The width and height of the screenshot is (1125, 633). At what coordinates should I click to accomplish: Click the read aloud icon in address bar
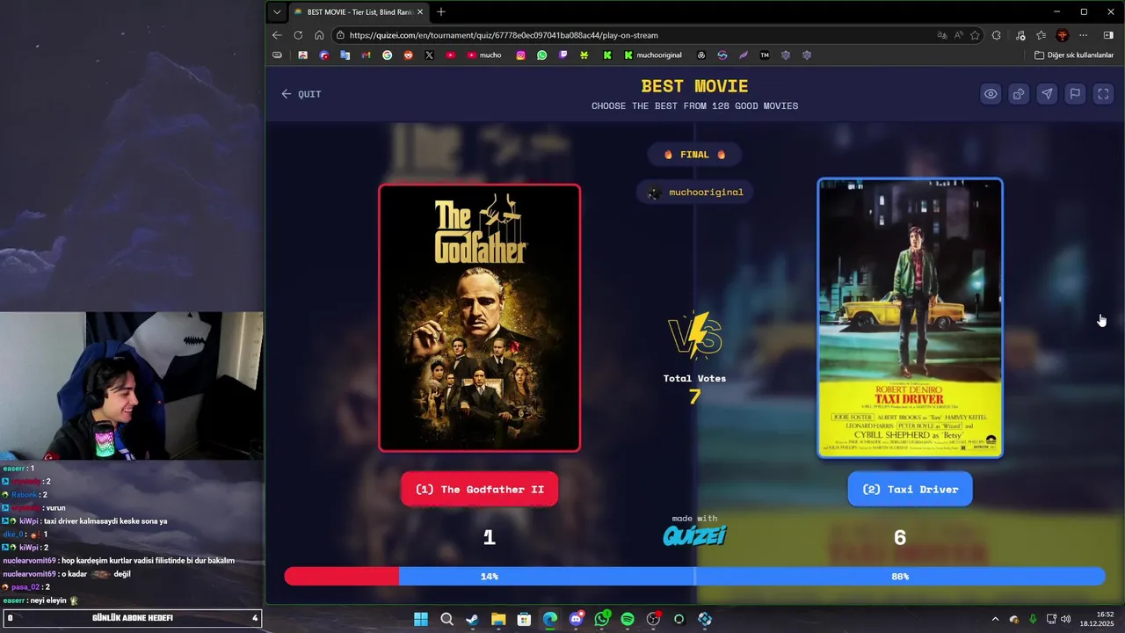click(959, 35)
